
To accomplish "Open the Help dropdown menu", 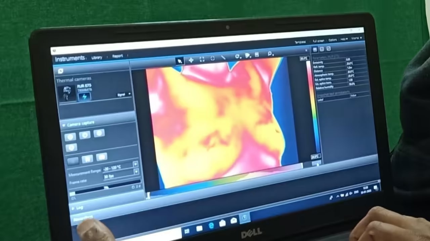I will (x=344, y=39).
